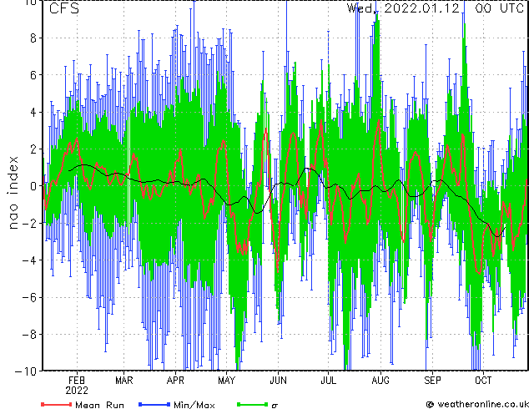The width and height of the screenshot is (529, 409).
Task: Open the weatheronline.co.uk credit
Action: (477, 404)
